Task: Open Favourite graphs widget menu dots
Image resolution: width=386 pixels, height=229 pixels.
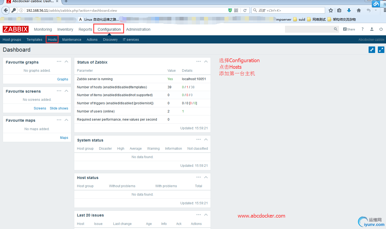Action: (59, 61)
